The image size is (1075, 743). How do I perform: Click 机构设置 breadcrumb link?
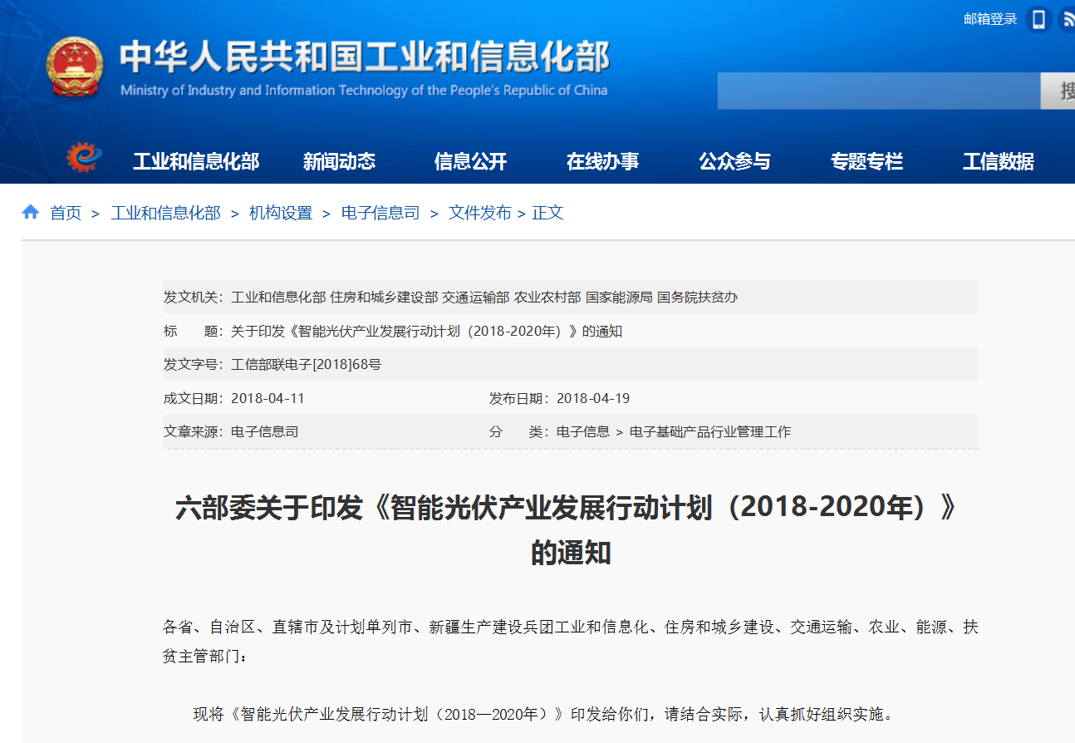[x=281, y=213]
